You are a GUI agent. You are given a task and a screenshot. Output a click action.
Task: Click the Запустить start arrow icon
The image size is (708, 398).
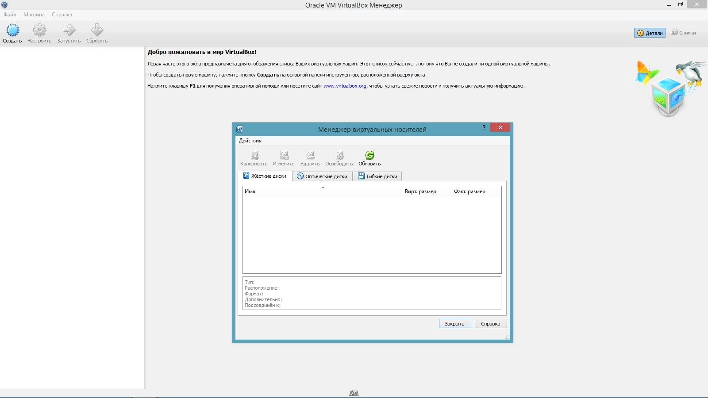click(69, 30)
